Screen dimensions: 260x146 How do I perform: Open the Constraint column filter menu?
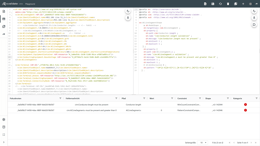[200, 98]
